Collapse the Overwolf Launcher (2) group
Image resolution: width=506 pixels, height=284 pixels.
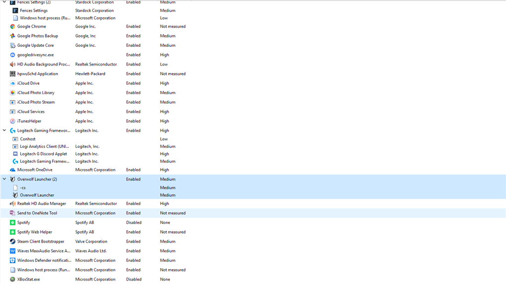point(4,179)
